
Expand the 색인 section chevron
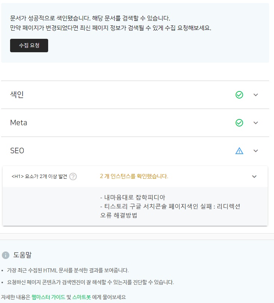click(256, 94)
